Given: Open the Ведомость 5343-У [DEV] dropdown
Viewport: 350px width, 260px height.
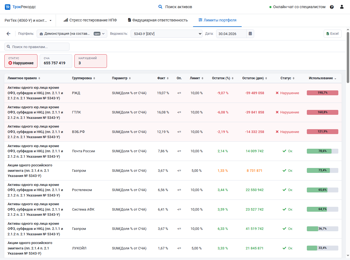Looking at the screenshot, I should click(x=166, y=34).
